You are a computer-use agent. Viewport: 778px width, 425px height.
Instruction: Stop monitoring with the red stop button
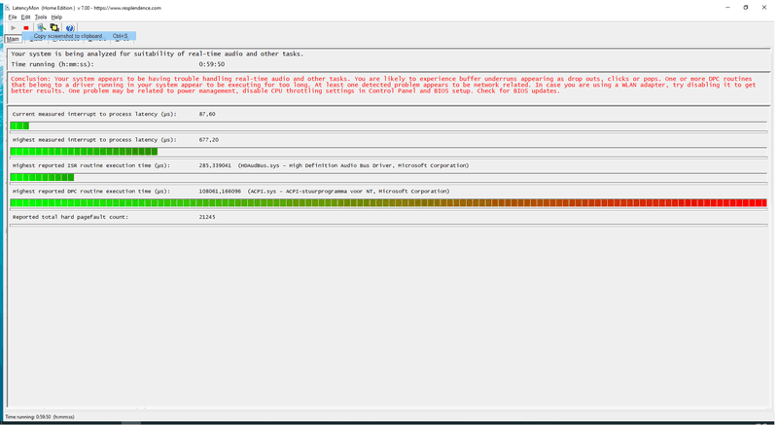coord(26,28)
